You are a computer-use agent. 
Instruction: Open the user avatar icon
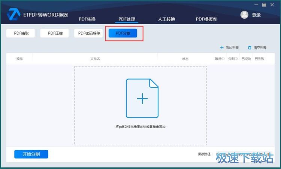tap(244, 15)
